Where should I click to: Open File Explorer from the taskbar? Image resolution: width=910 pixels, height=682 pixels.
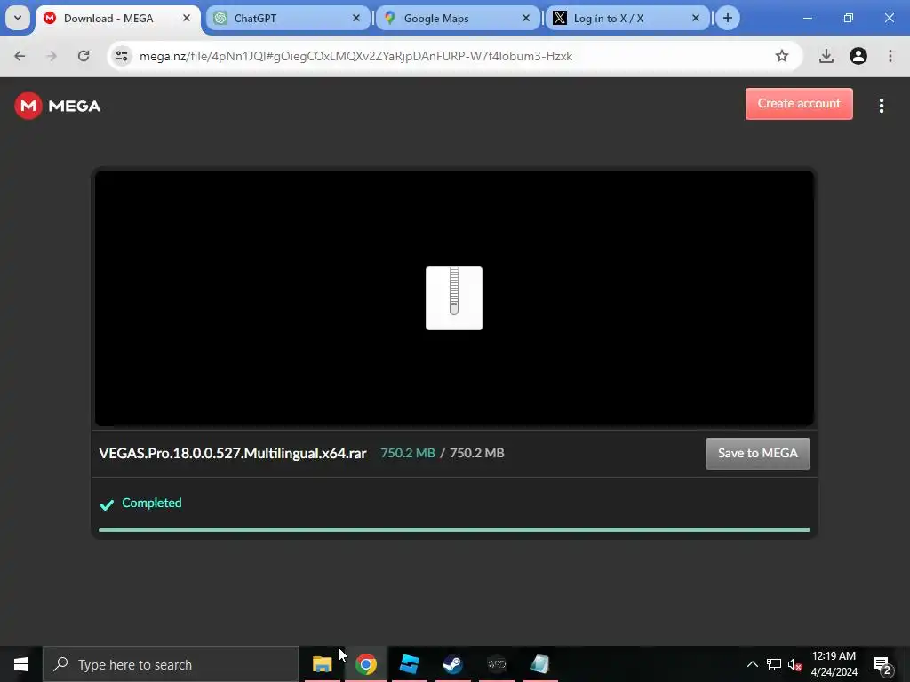pyautogui.click(x=322, y=664)
